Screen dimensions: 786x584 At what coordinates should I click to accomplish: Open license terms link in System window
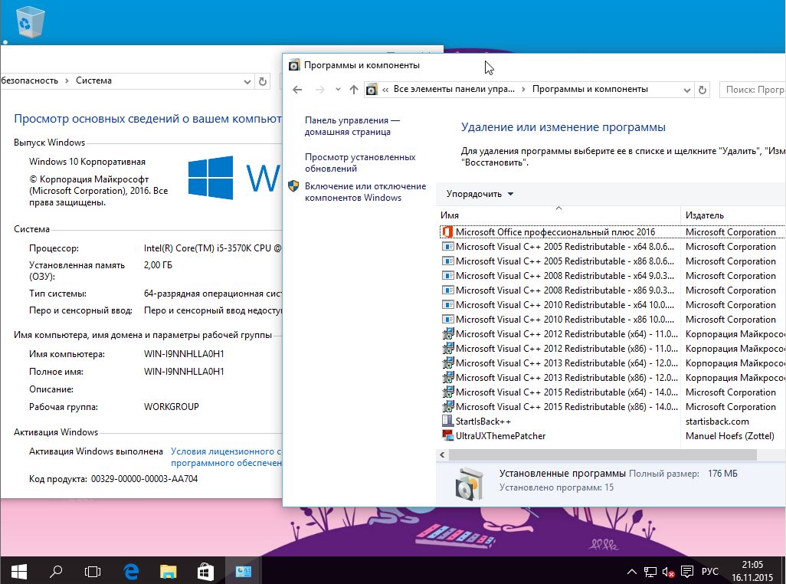coord(226,458)
